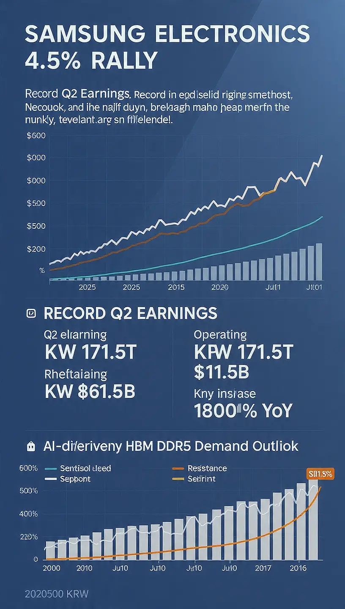The image size is (345, 609).
Task: Click the 'Q2 elarning' label
Action: pos(75,335)
